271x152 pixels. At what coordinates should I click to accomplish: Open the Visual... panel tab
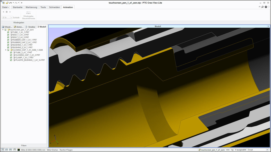pyautogui.click(x=7, y=27)
